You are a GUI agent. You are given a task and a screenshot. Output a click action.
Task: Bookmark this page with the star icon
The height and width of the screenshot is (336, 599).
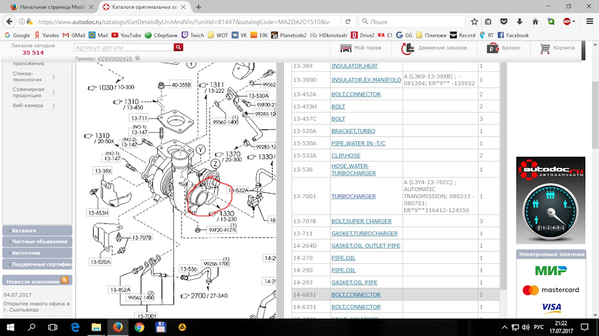[x=474, y=22]
